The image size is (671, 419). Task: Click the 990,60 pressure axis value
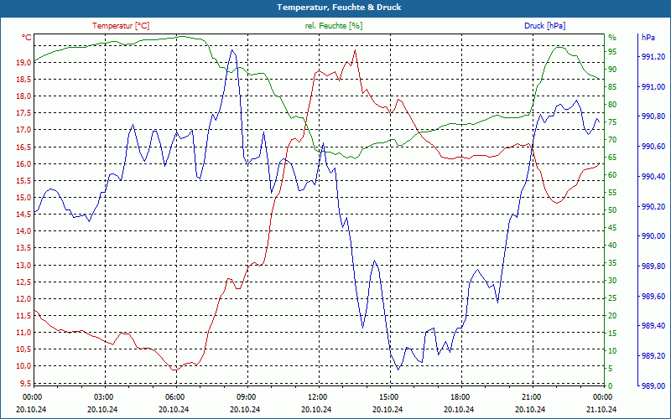[653, 147]
